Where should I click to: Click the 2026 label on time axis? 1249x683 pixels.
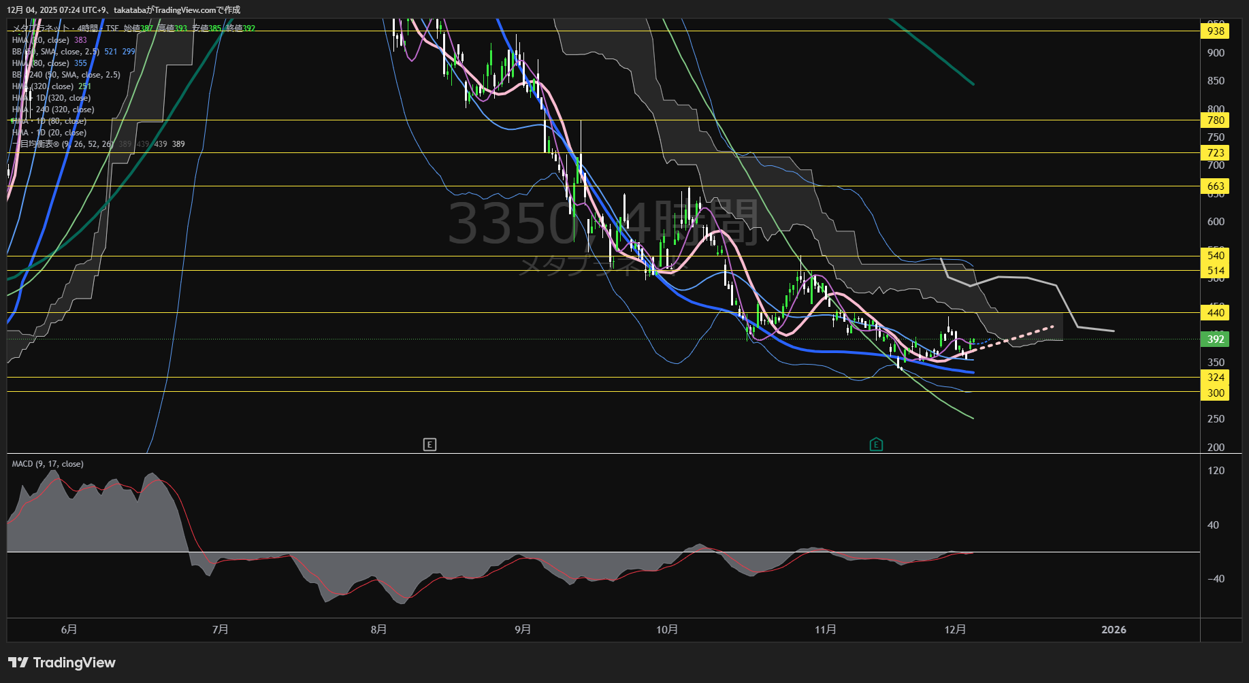[x=1114, y=630]
